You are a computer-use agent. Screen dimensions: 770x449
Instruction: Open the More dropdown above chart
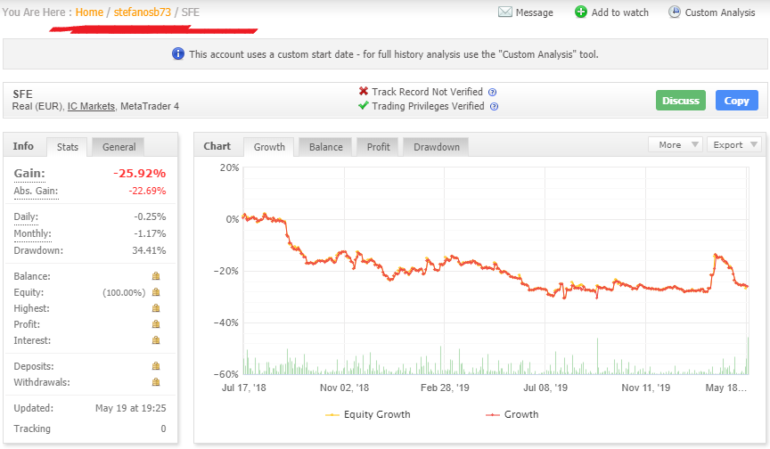point(676,144)
